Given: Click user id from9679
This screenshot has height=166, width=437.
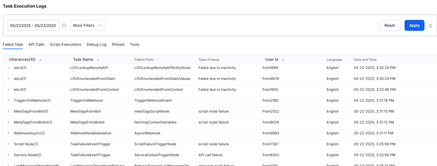Looking at the screenshot, I should point(271,79).
